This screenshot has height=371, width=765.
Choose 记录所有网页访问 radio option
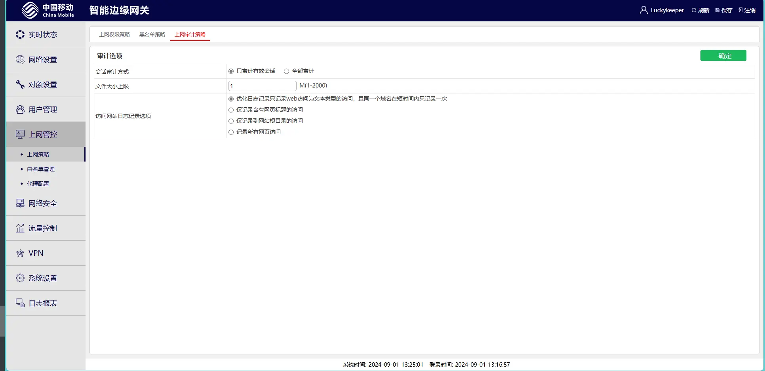231,132
